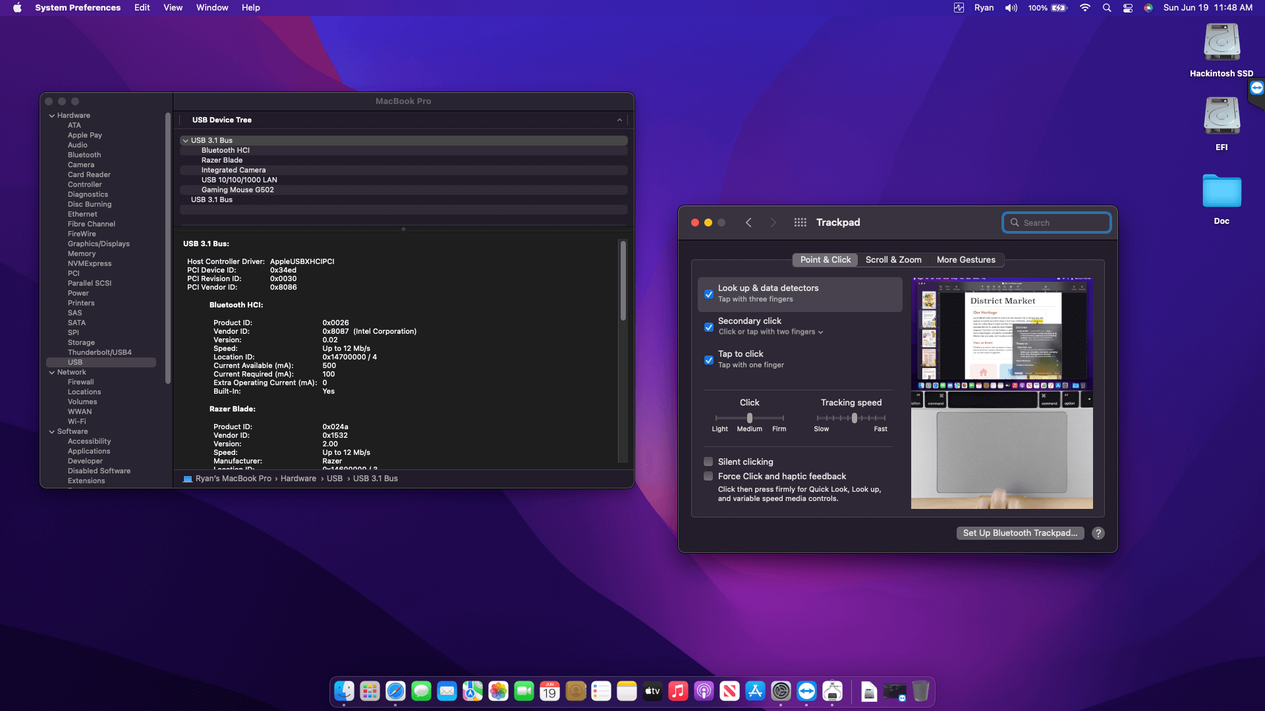Collapse USB Device Tree header chevron

[619, 120]
